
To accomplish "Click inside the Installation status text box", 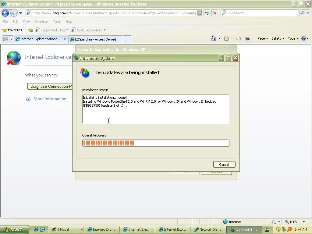I will click(x=156, y=109).
